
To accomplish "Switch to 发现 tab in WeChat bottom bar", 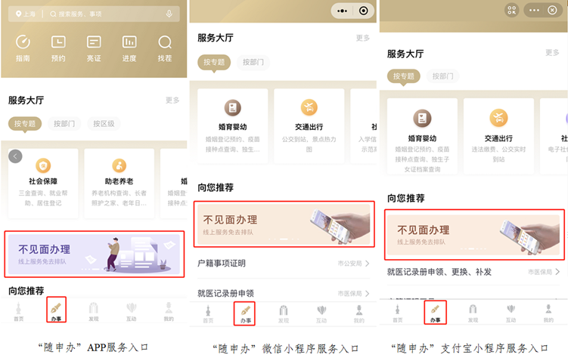I will coord(284,313).
